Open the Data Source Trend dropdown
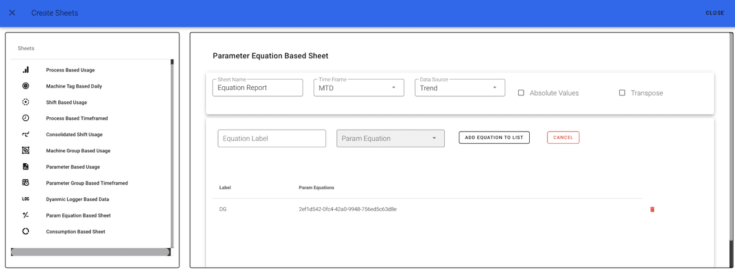Screen dimensions: 735x272 (460, 87)
